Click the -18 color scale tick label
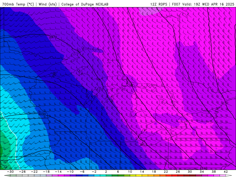Viewport: 236px width, 177px height. point(46,172)
